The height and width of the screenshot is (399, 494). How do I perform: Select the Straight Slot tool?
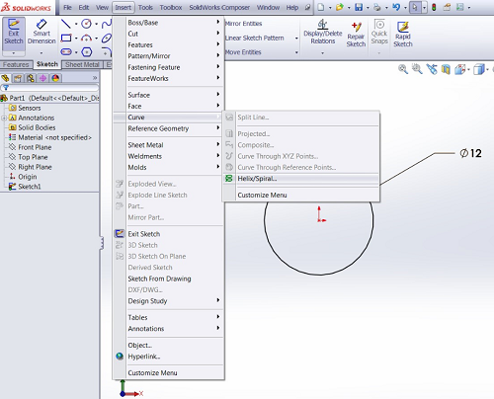point(66,52)
